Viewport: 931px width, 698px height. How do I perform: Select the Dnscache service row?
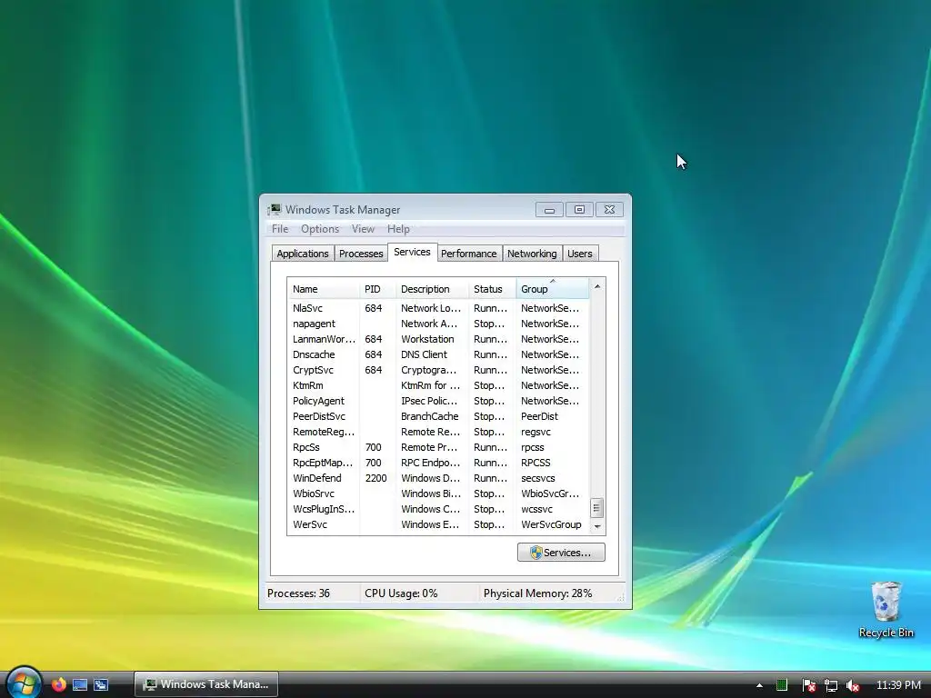(438, 354)
